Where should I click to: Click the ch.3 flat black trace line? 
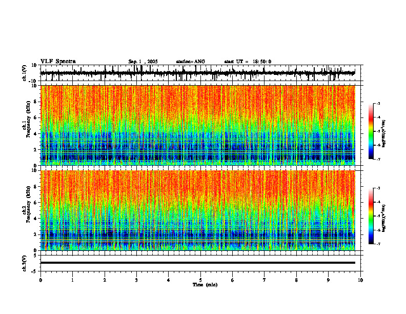click(x=197, y=263)
